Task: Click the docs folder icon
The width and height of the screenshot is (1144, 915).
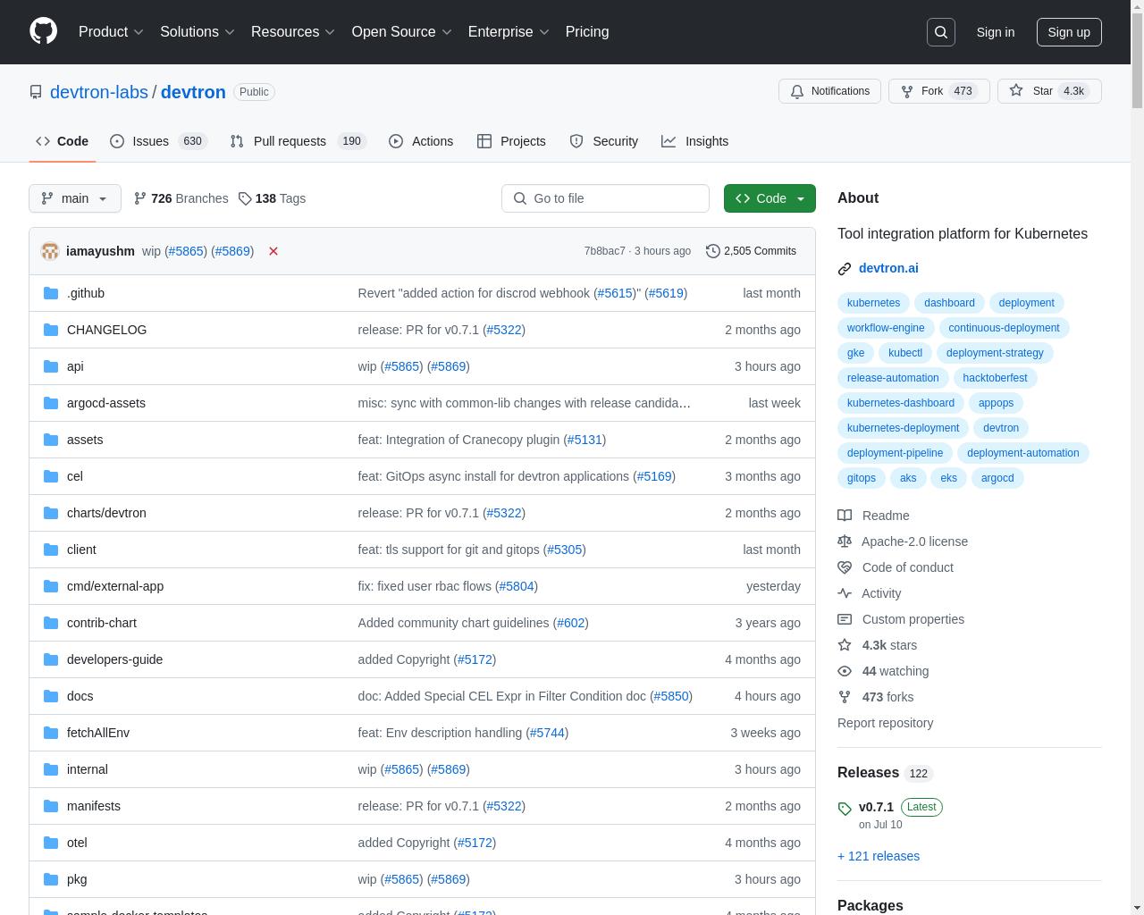Action: click(51, 696)
